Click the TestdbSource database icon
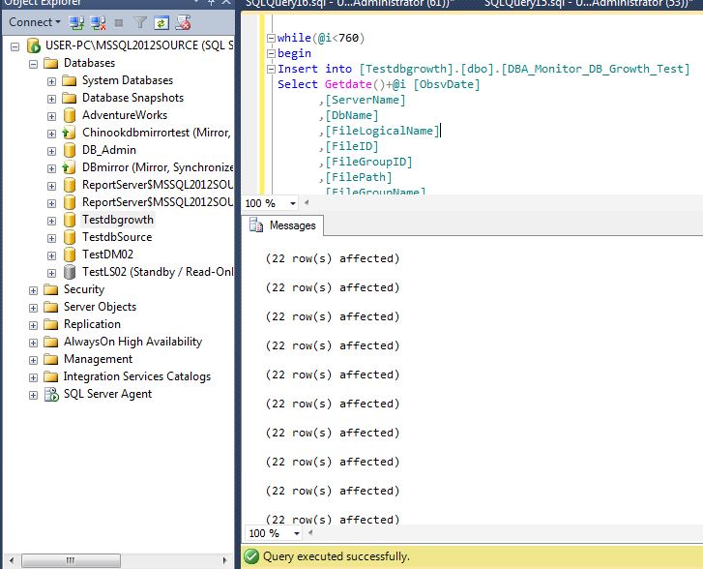Screen dimensions: 703x569 pos(70,237)
